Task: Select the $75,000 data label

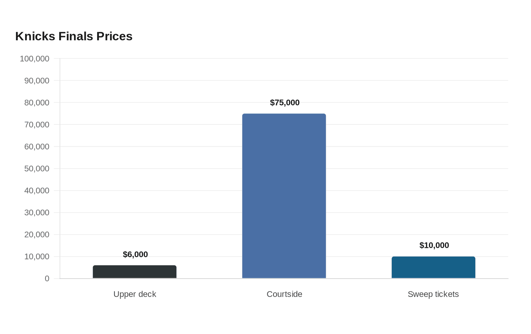Action: (x=285, y=103)
